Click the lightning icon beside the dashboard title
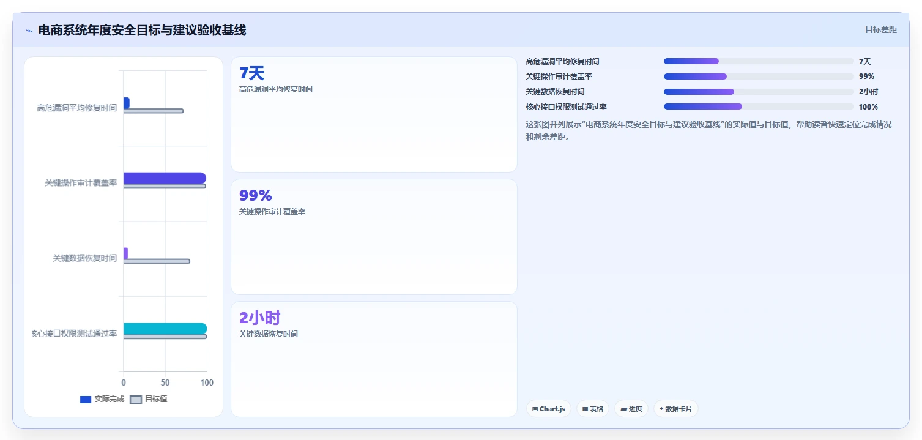Image resolution: width=922 pixels, height=440 pixels. [29, 31]
